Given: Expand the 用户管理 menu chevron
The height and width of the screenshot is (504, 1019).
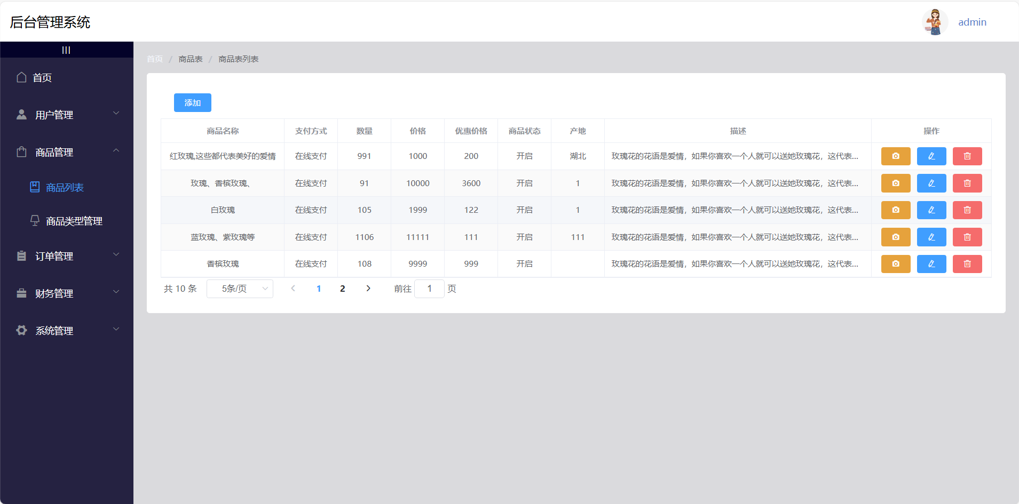Looking at the screenshot, I should (116, 113).
